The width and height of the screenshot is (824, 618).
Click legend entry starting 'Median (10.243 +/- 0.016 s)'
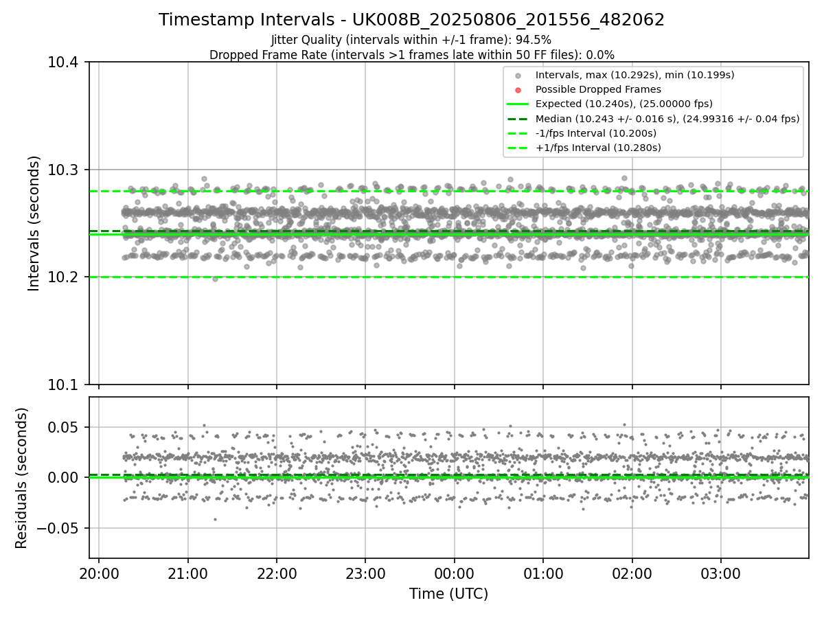pyautogui.click(x=667, y=119)
